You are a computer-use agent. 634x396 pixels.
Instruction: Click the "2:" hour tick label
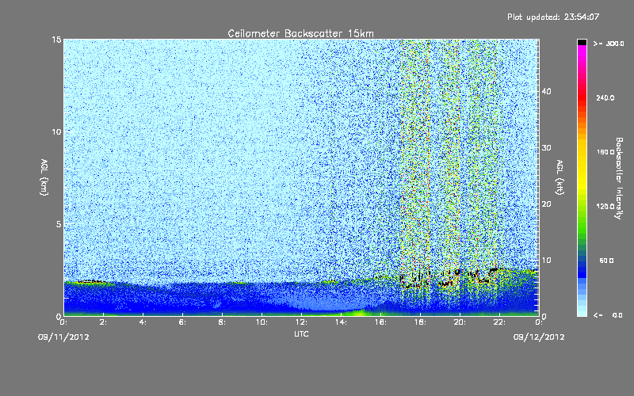pos(104,322)
